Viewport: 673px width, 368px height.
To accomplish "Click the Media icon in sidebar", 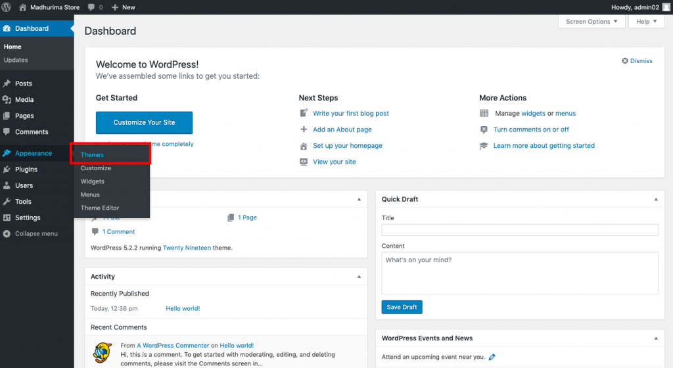I will click(x=7, y=99).
